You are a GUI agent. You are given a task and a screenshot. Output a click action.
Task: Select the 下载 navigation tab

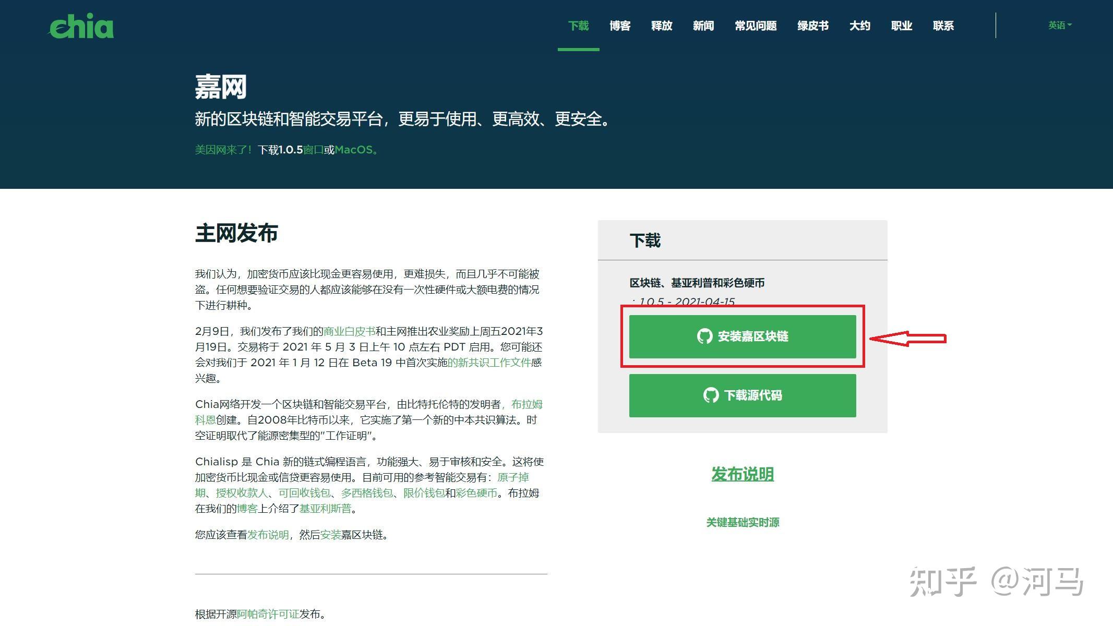[x=578, y=26]
